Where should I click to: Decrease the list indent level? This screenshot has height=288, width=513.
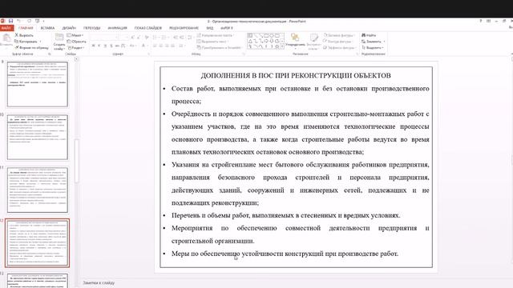[176, 38]
